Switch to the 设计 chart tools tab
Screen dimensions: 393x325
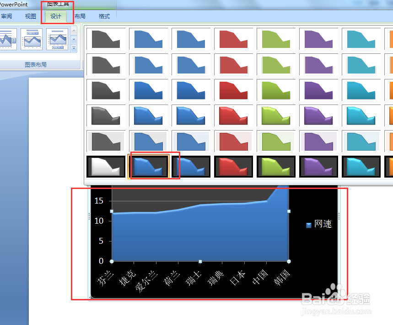[x=56, y=16]
